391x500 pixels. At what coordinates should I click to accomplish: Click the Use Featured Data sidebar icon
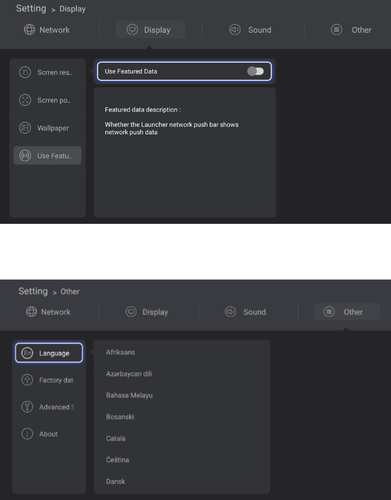[24, 156]
